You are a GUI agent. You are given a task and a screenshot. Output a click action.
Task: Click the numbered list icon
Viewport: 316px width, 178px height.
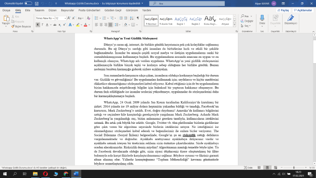[104, 18]
